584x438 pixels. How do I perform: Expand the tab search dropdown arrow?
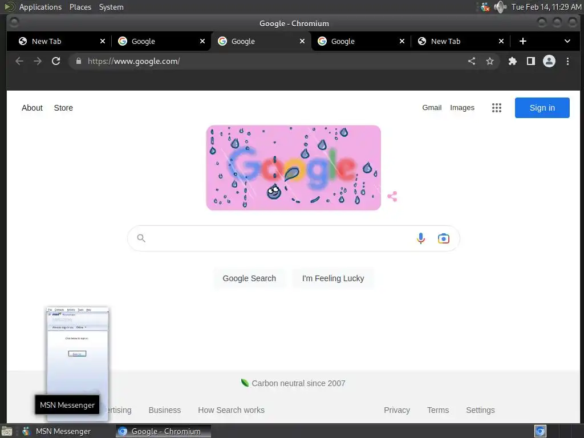pyautogui.click(x=567, y=41)
